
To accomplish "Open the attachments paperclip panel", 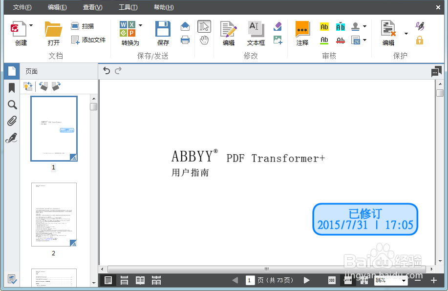I will pos(12,122).
